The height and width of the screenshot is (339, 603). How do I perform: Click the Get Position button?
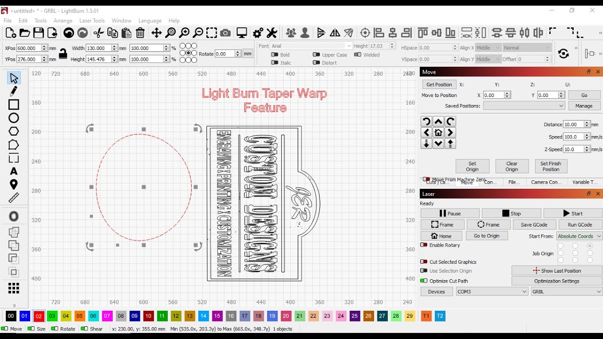[439, 85]
